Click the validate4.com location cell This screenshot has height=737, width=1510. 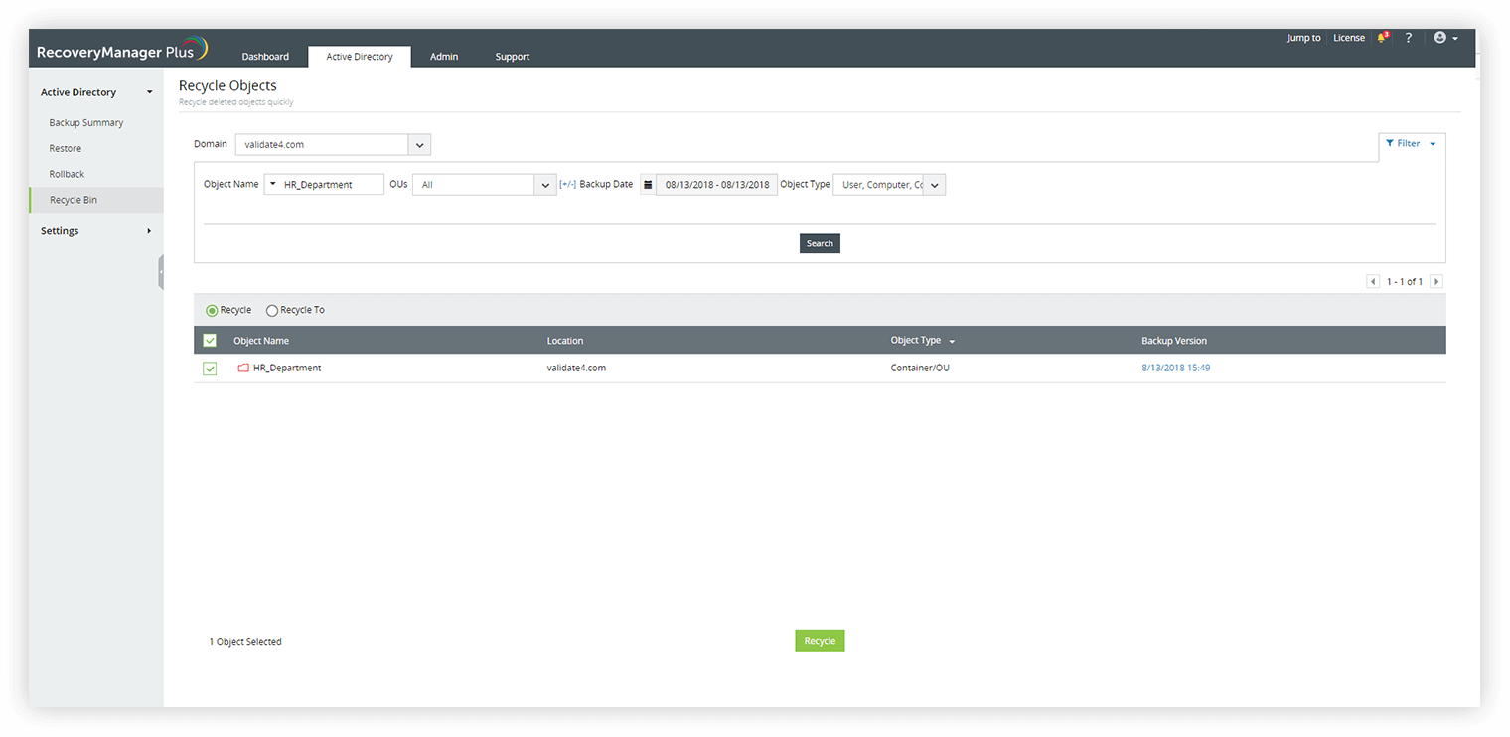(x=576, y=368)
